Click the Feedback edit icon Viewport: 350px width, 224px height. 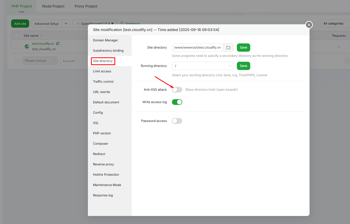point(122,24)
